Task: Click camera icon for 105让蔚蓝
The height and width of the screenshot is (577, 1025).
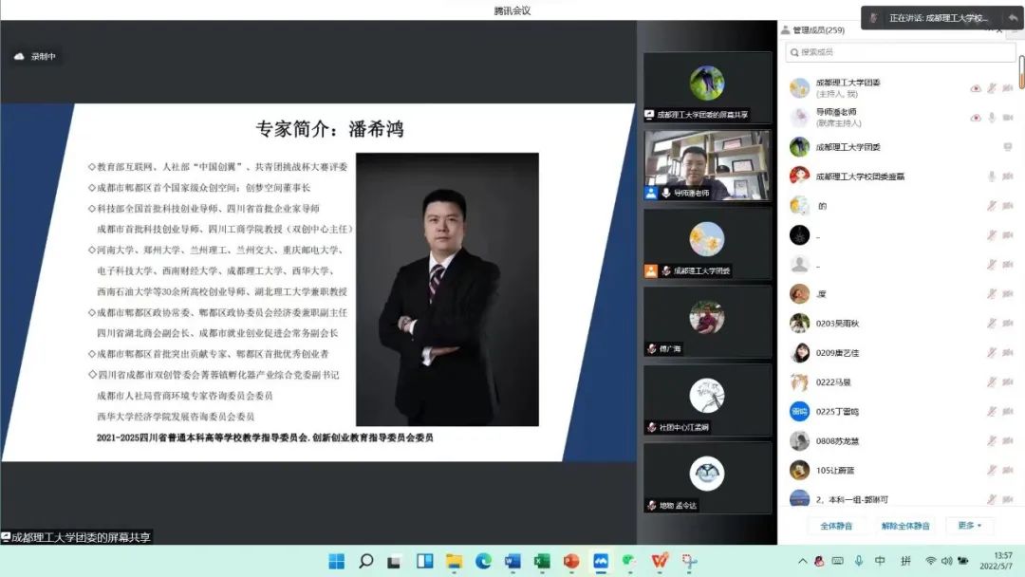Action: pyautogui.click(x=1008, y=471)
